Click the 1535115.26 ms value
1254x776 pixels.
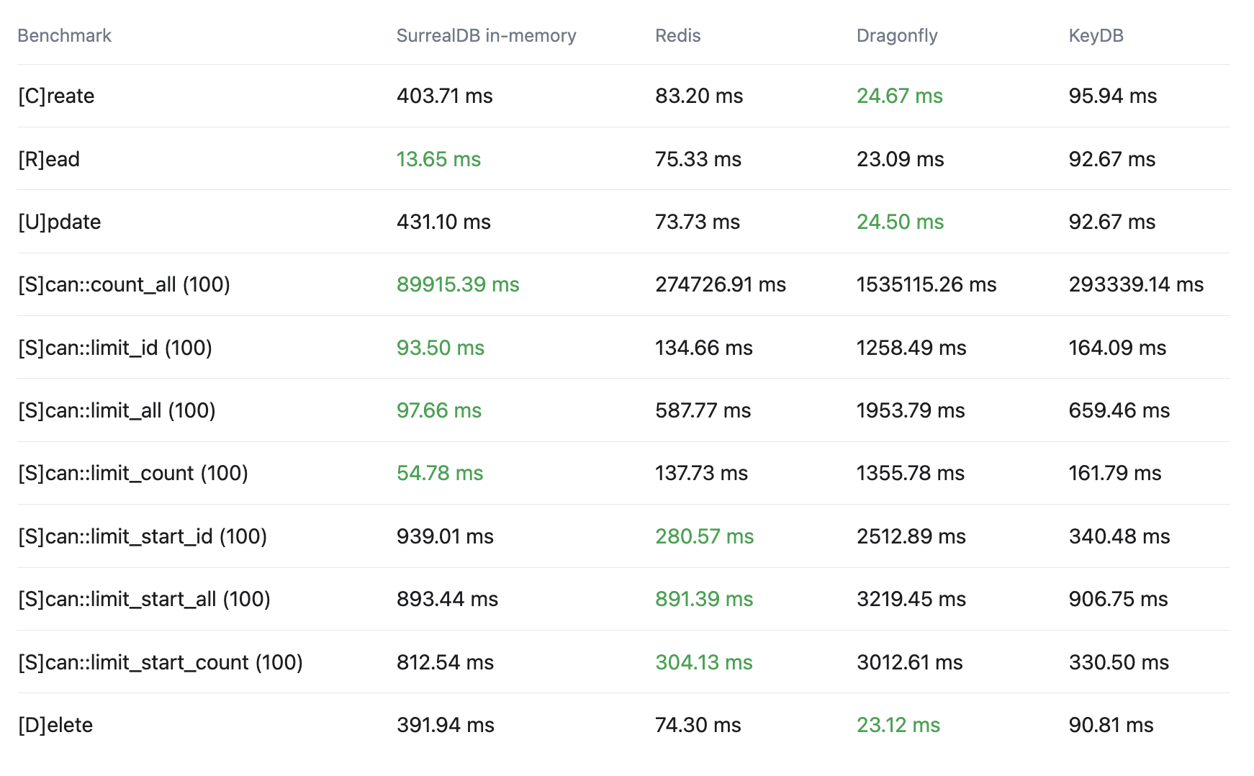click(926, 285)
